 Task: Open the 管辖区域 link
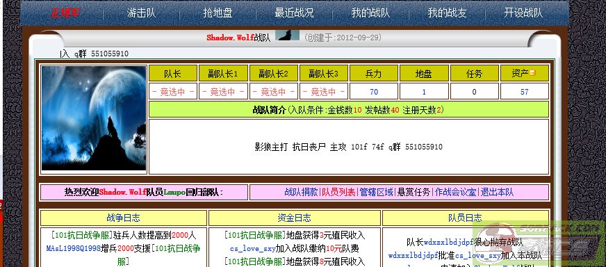click(x=377, y=193)
